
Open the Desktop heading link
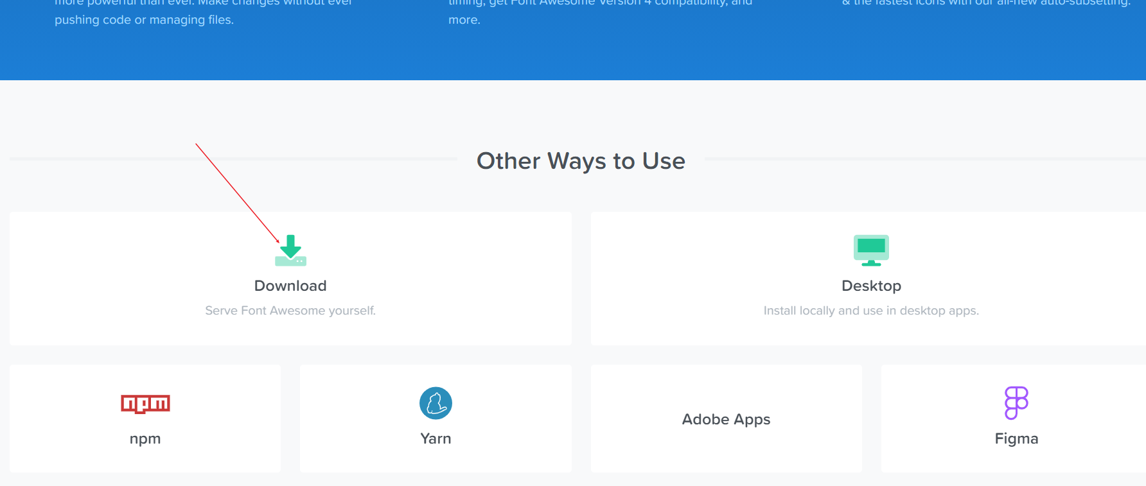pos(871,286)
